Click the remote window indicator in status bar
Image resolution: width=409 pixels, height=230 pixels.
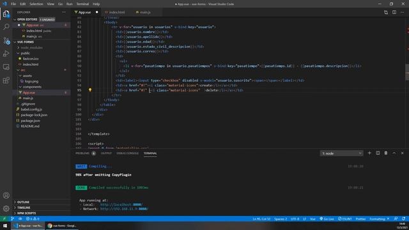coord(4,218)
